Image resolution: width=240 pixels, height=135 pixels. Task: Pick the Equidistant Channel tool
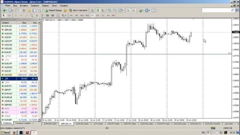[x=31, y=15]
